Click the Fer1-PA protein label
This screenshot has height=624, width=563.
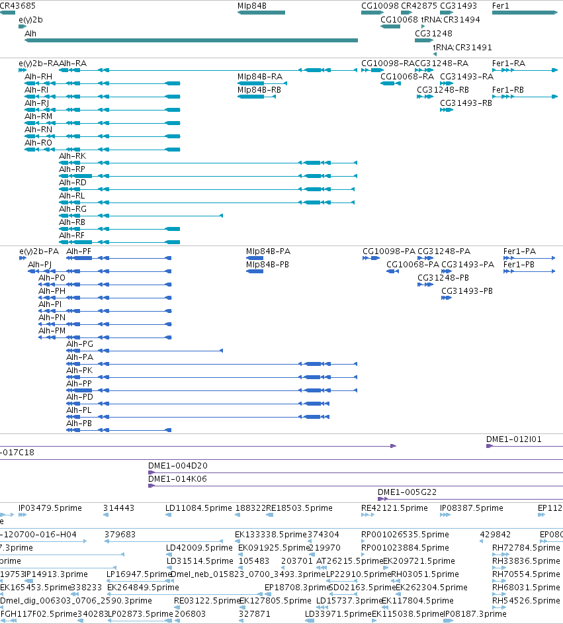pos(519,251)
